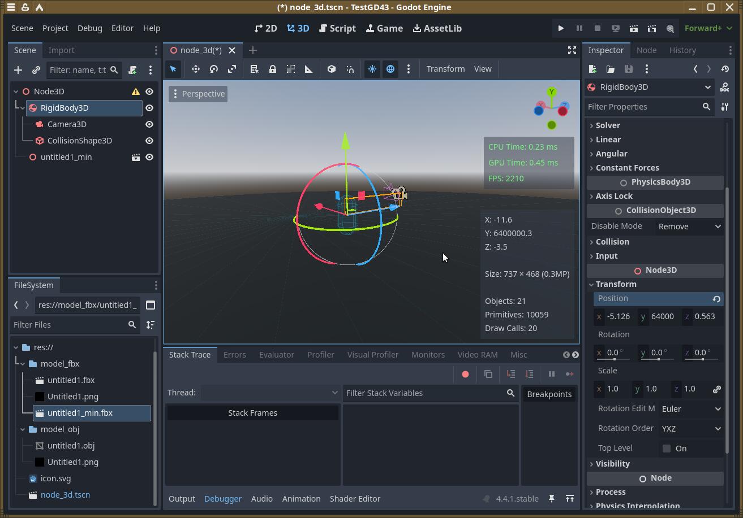Open the Debug menu
This screenshot has height=518, width=743.
click(x=89, y=28)
